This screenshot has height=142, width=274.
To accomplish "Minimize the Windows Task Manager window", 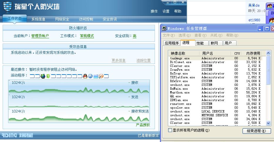I will click(260, 28).
